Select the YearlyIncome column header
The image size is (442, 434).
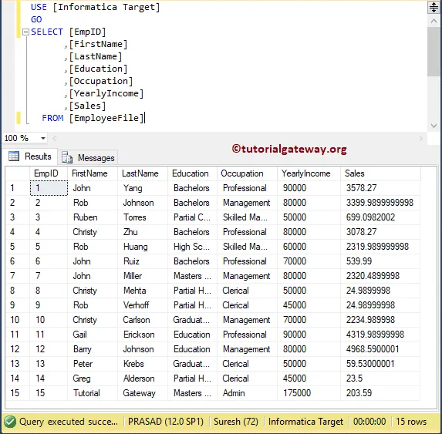point(309,173)
